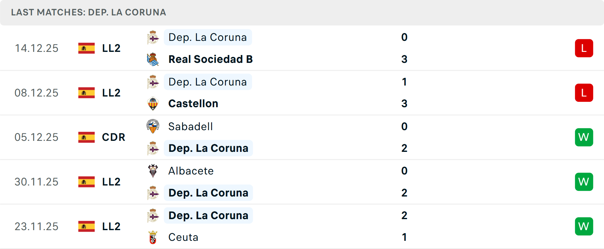Click the 30.11.25 match date
The image size is (604, 249).
(36, 182)
